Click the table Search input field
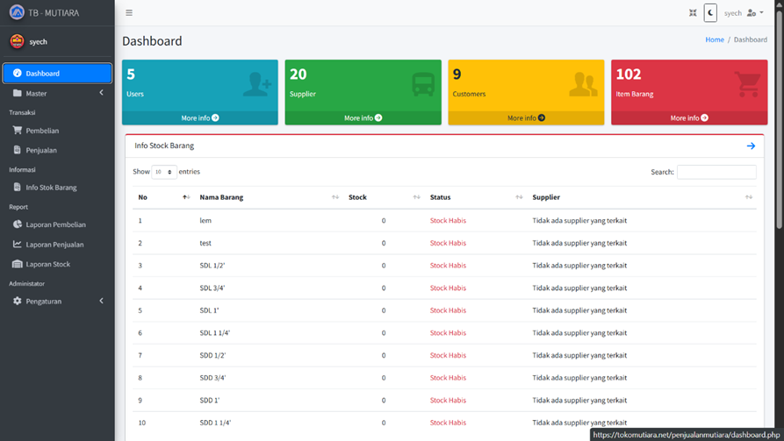The height and width of the screenshot is (441, 784). point(716,172)
